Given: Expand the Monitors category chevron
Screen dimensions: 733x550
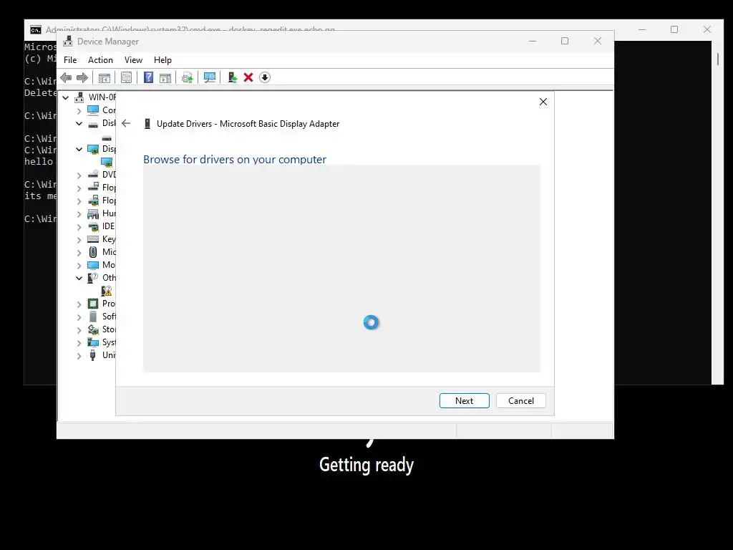Looking at the screenshot, I should point(79,266).
